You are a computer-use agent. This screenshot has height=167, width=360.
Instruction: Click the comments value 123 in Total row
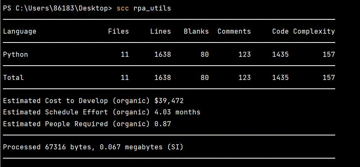tap(244, 77)
